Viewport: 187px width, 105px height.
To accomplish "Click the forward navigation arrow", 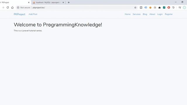I will click(3, 8).
